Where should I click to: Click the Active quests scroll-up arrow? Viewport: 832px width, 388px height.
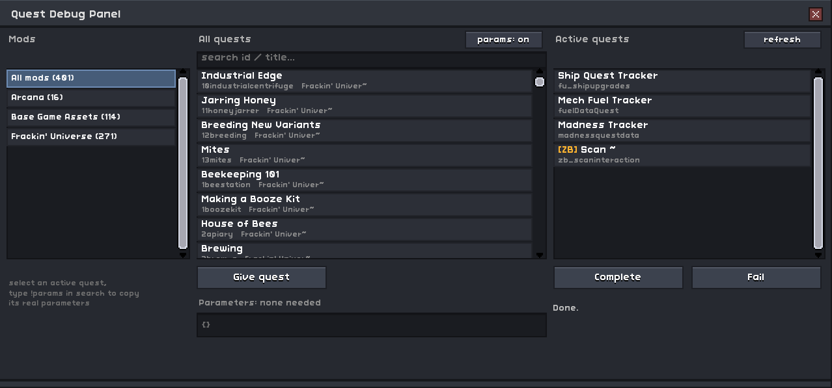click(x=818, y=72)
